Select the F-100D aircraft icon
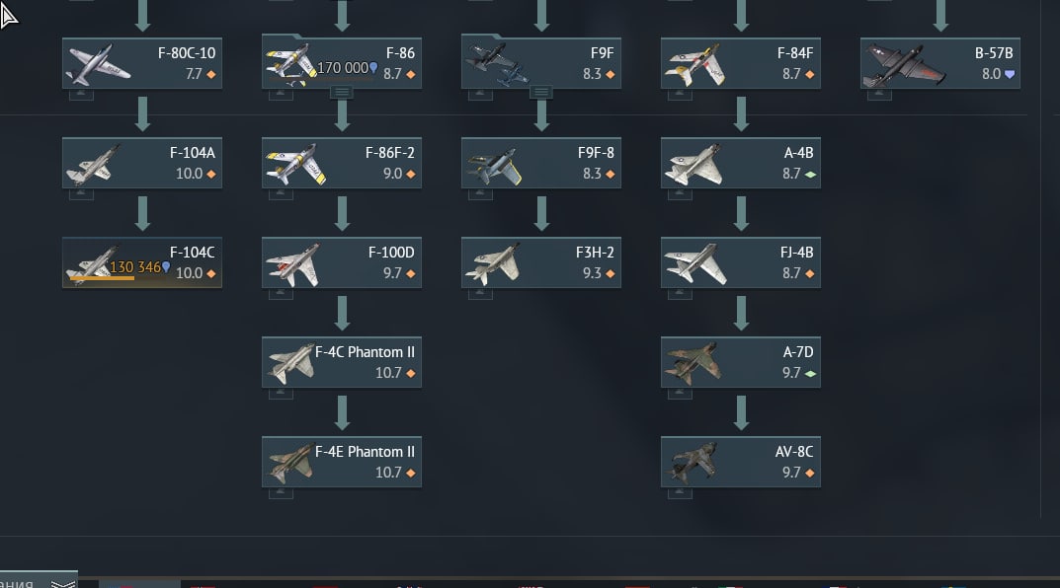The height and width of the screenshot is (588, 1060). pyautogui.click(x=293, y=264)
